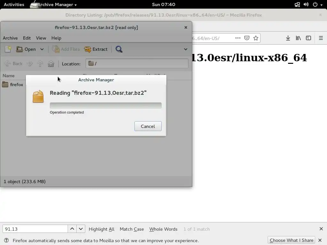Screen dimensions: 327x245
Task: Click the volume speaker icon
Action: [x=306, y=4]
